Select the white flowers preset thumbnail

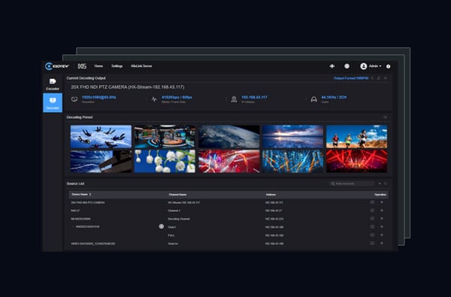click(165, 161)
